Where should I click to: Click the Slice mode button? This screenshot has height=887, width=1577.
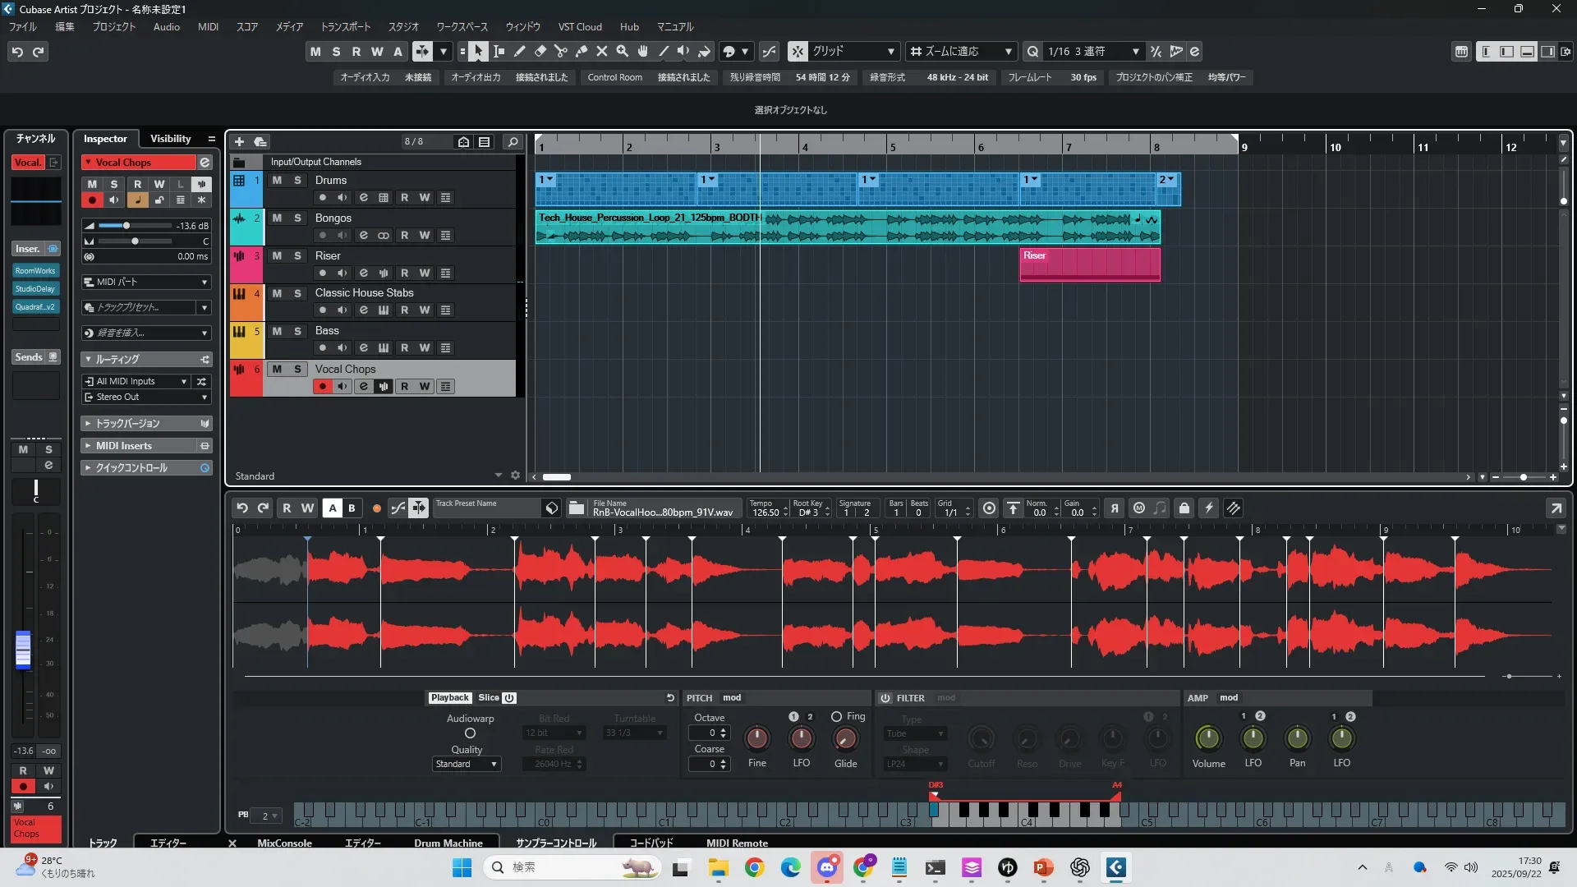tap(489, 698)
